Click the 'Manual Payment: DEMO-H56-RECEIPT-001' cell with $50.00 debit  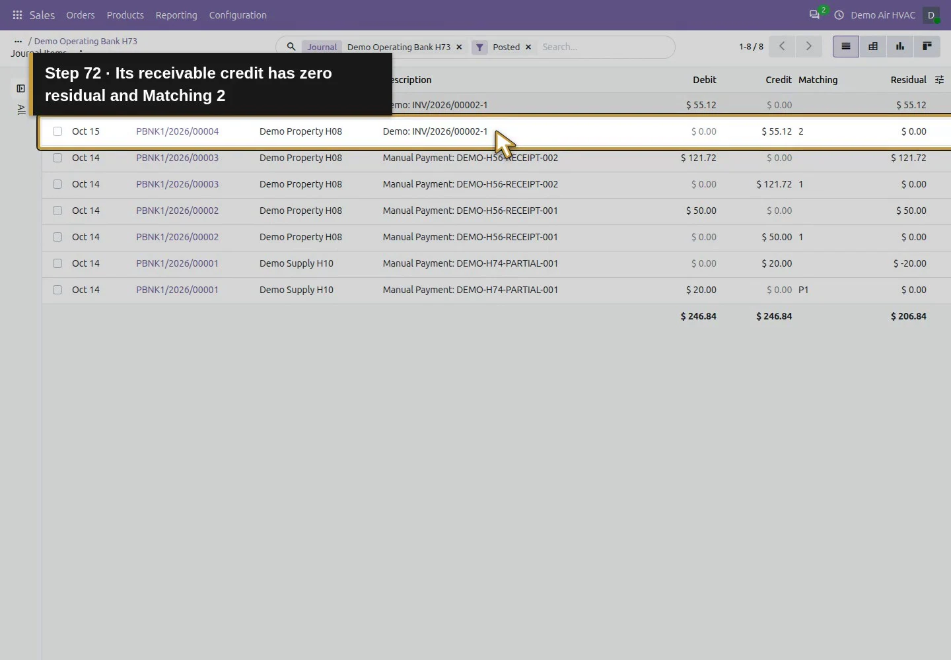click(470, 211)
